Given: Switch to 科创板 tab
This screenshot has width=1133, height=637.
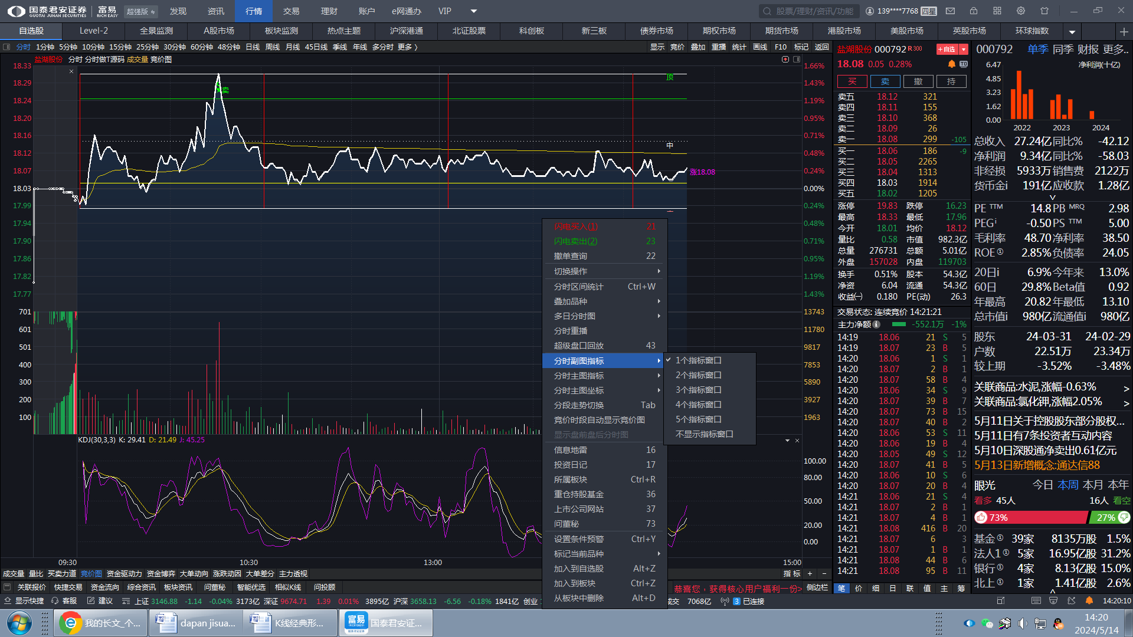Looking at the screenshot, I should 531,31.
